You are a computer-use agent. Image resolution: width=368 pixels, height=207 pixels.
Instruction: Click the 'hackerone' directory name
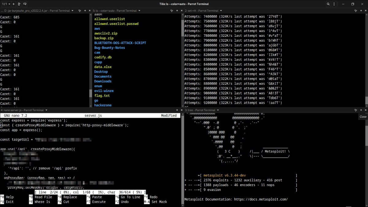pos(103,105)
